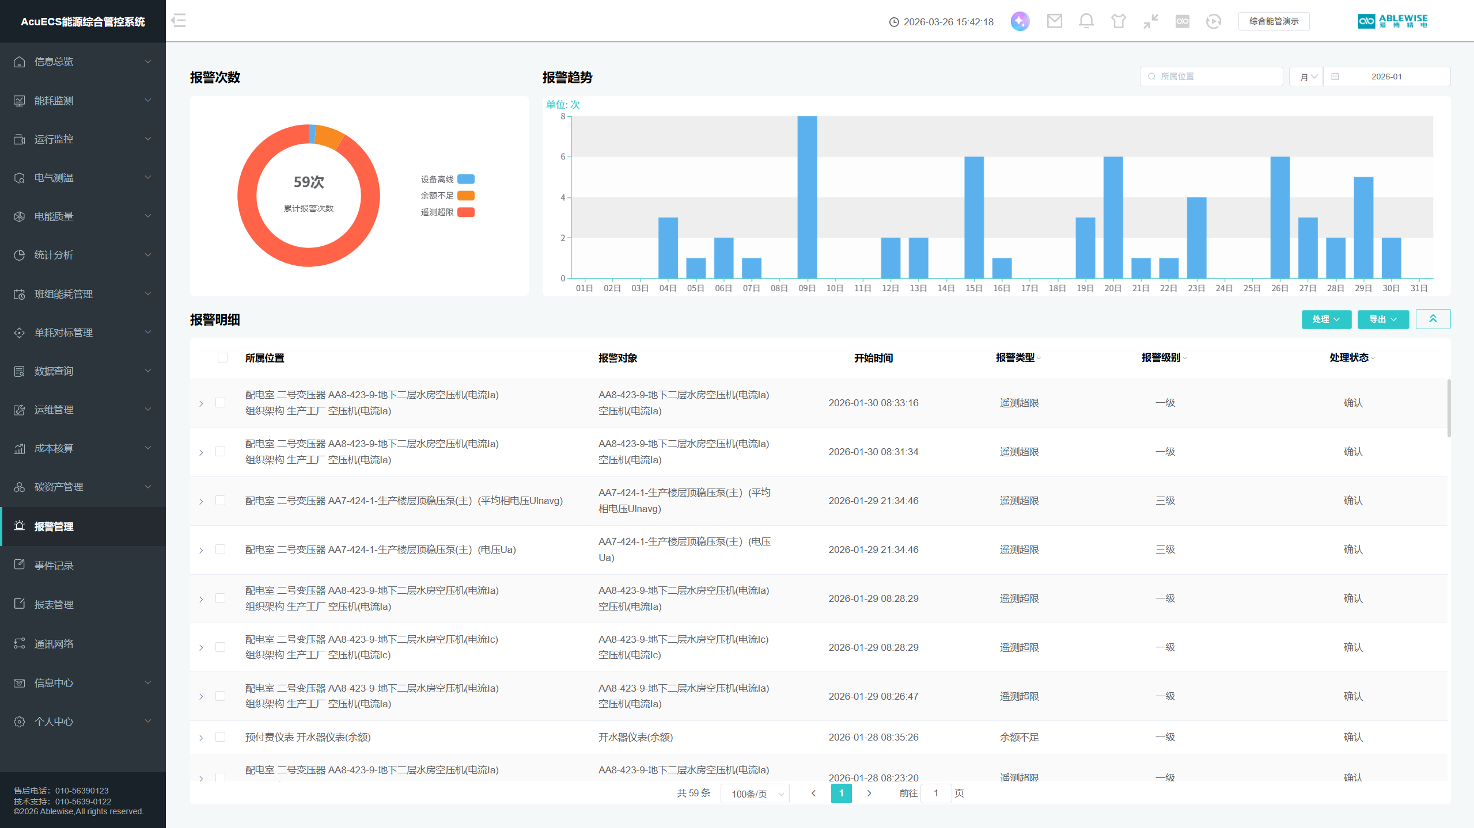Screen dimensions: 1474x828
Task: Click the 导出 export button
Action: tap(1382, 319)
